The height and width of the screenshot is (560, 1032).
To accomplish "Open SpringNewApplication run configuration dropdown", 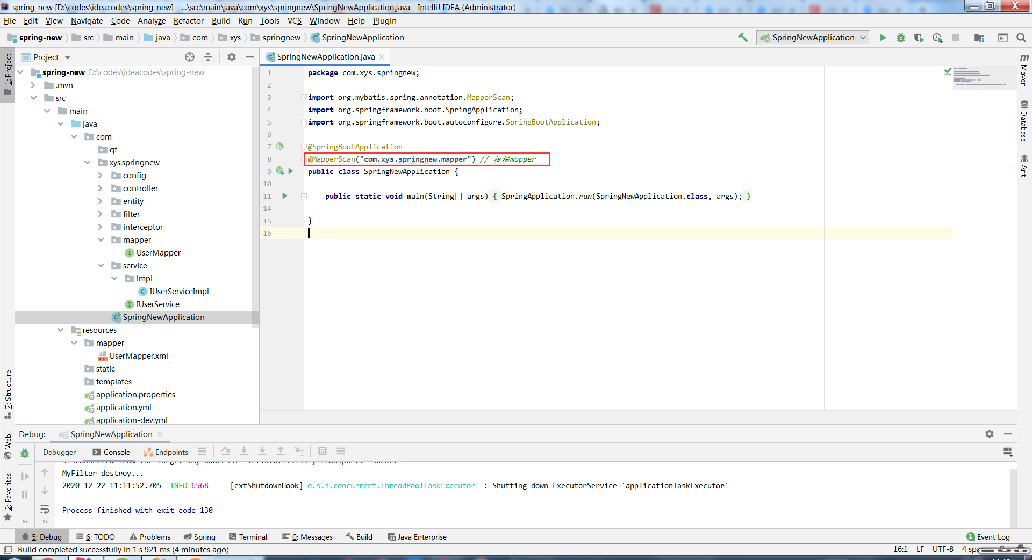I will (813, 38).
